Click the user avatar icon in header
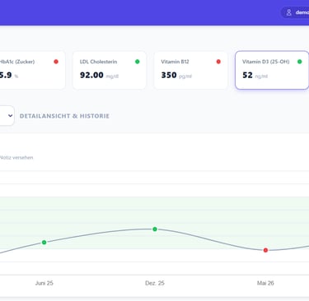Image resolution: width=309 pixels, height=301 pixels. click(288, 12)
